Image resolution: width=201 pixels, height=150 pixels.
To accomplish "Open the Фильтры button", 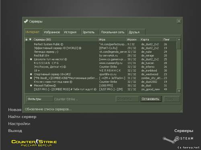I will (39, 99).
